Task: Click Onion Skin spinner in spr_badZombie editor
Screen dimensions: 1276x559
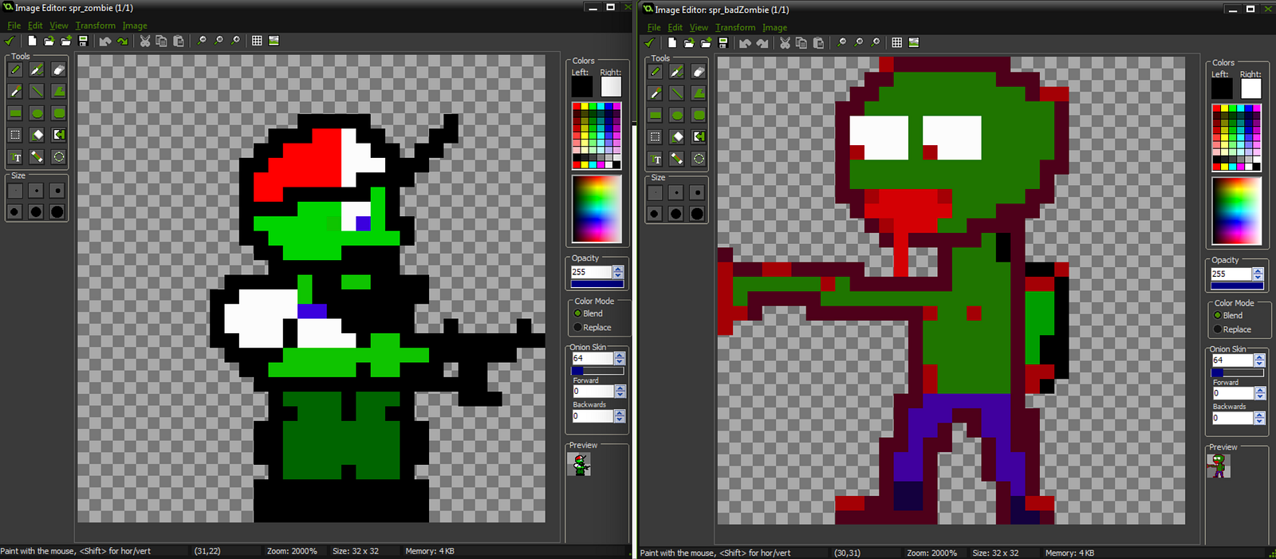Action: (1259, 360)
